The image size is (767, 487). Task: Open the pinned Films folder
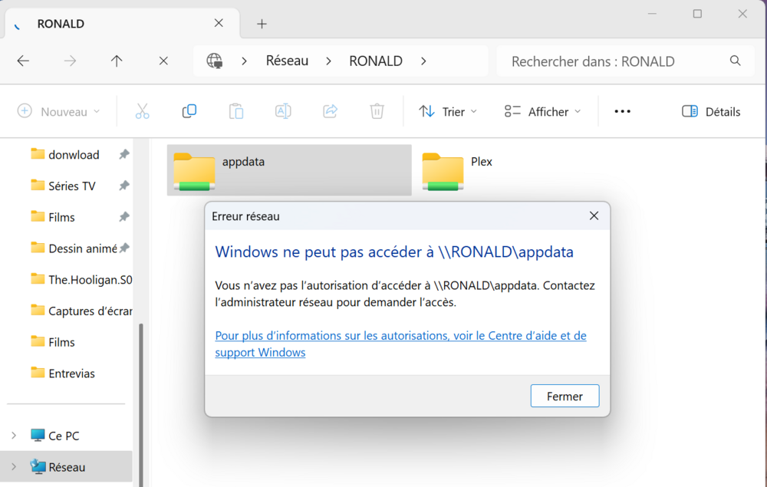(61, 217)
